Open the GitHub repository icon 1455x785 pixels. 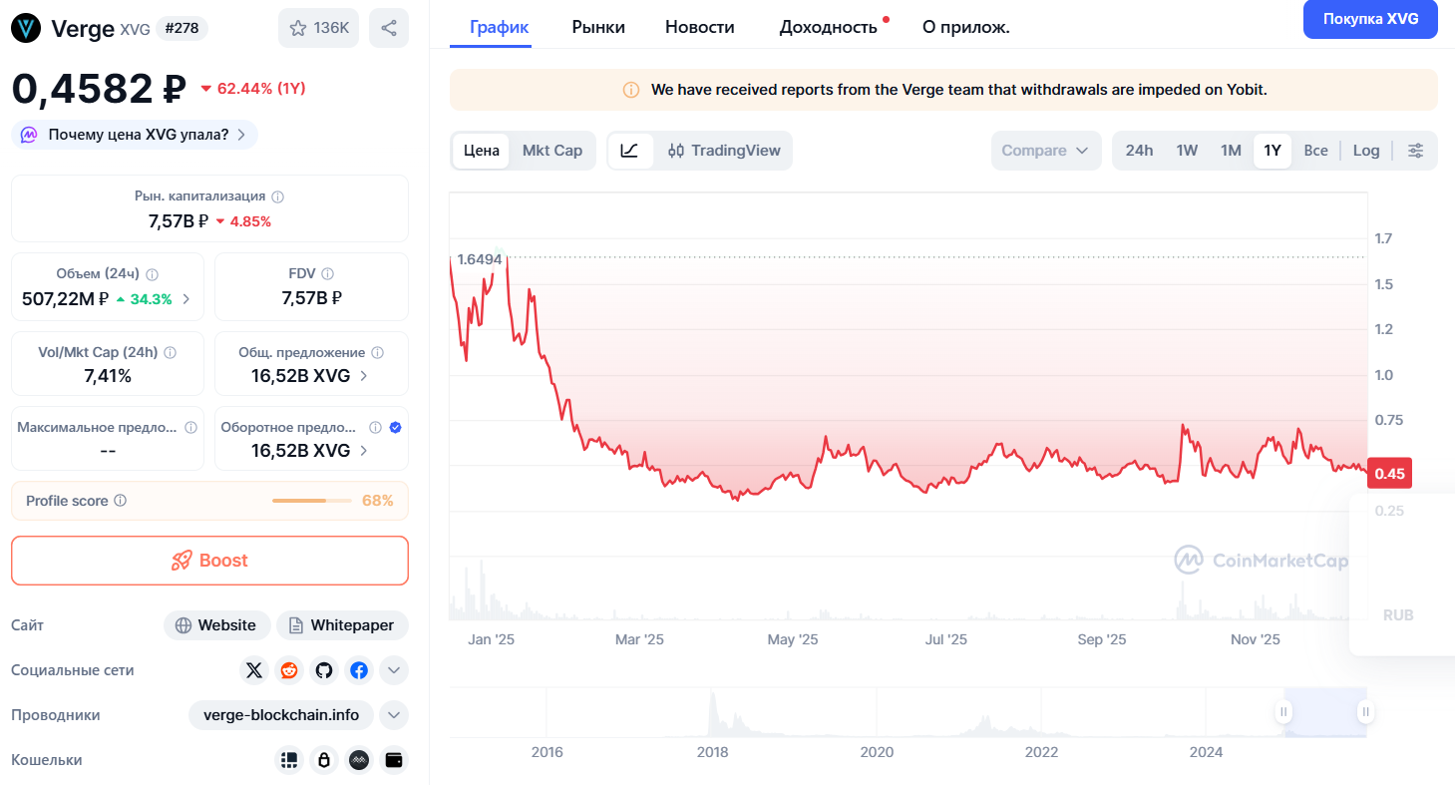click(x=324, y=670)
